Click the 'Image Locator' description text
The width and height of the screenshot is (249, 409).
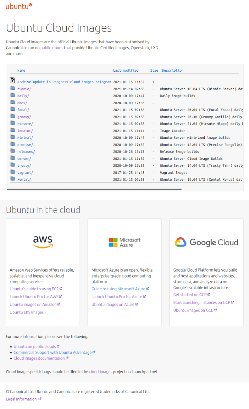click(x=173, y=131)
